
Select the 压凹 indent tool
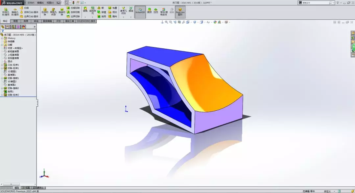coord(156,11)
